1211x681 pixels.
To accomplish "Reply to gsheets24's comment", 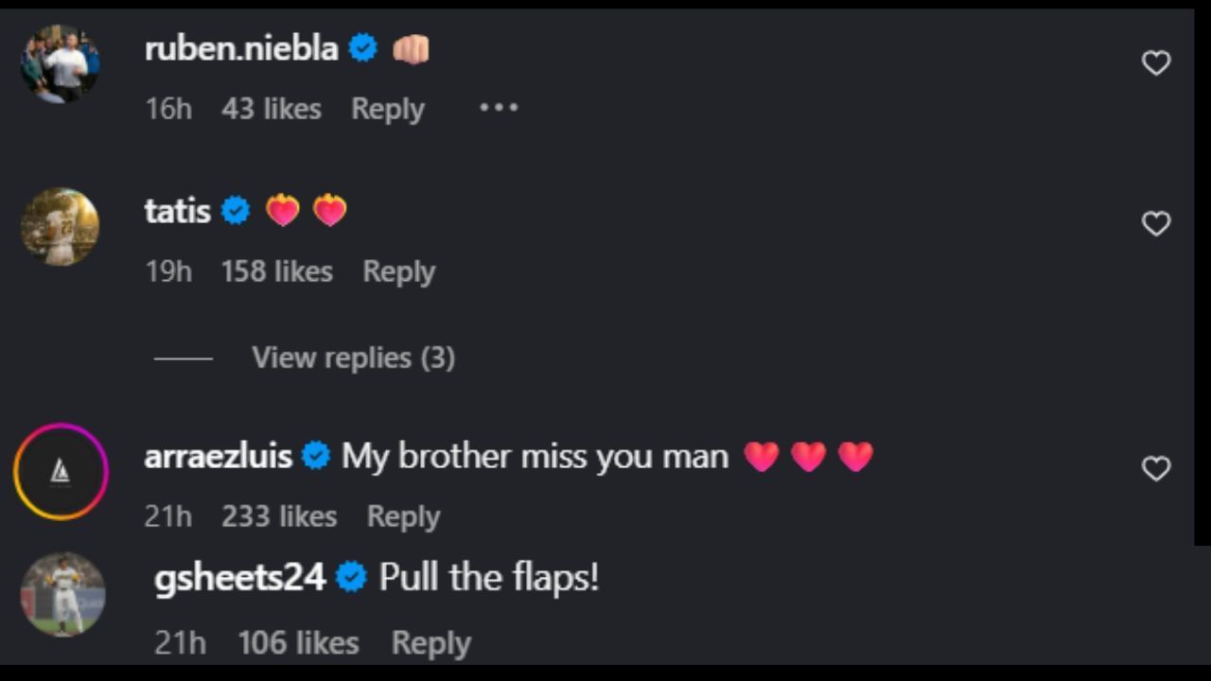I will 430,643.
